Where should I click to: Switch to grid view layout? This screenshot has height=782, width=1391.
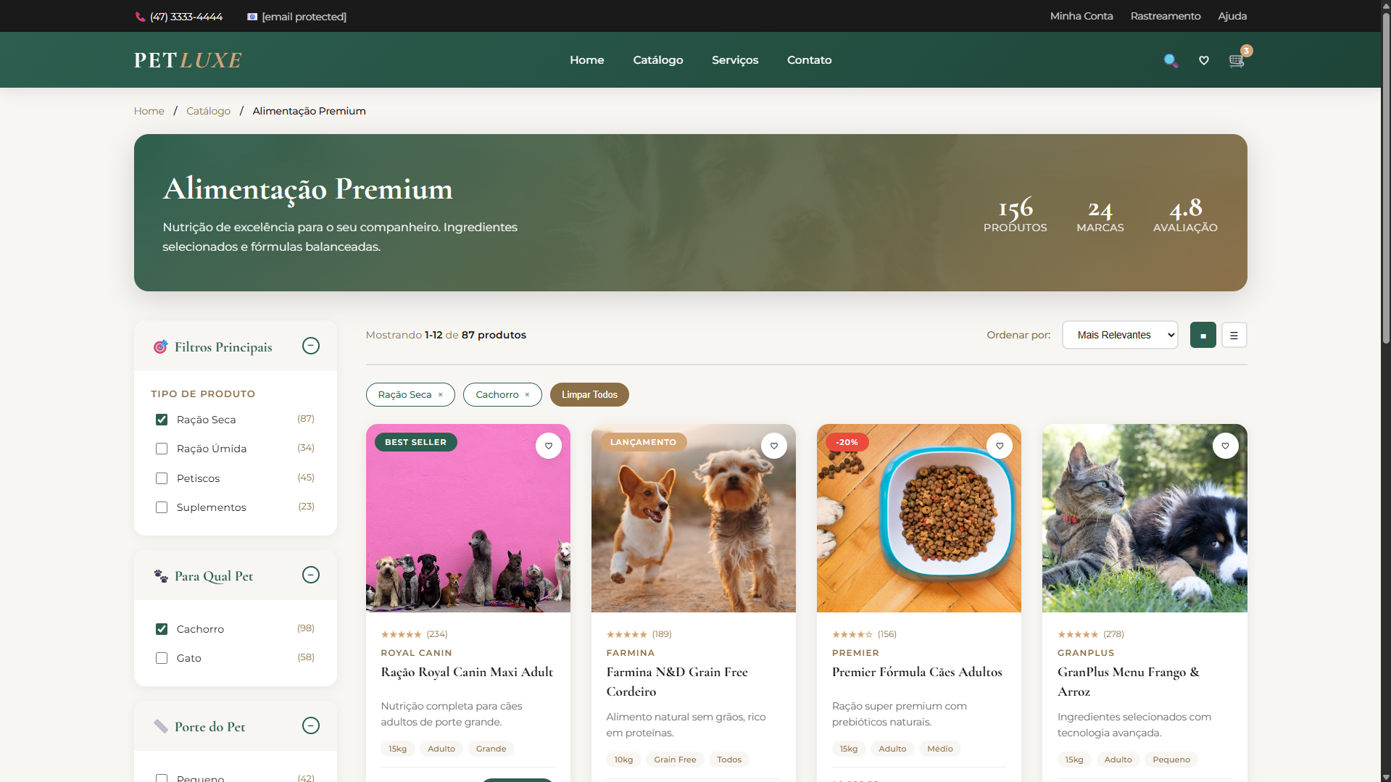pyautogui.click(x=1203, y=335)
